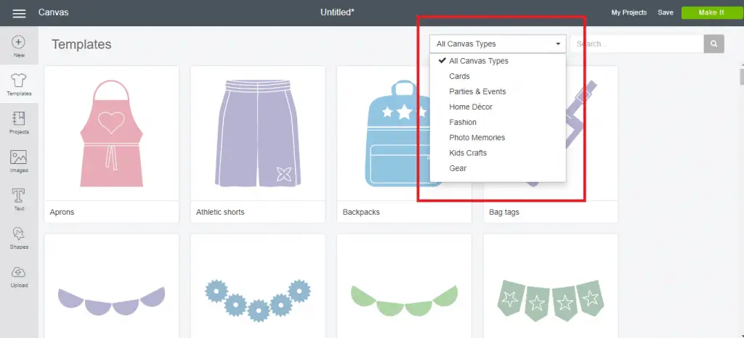
Task: Collapse the All Canvas Types dropdown
Action: [498, 44]
